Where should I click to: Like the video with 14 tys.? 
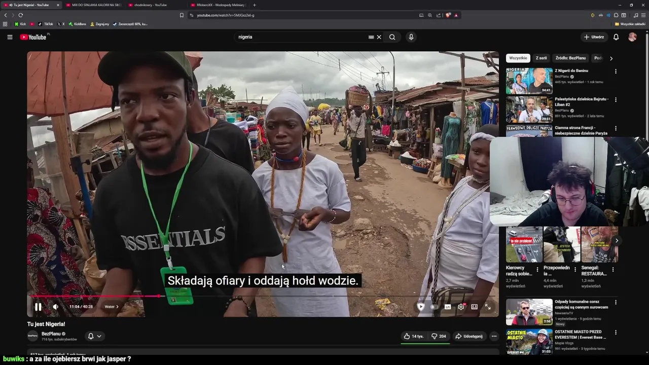tap(413, 336)
